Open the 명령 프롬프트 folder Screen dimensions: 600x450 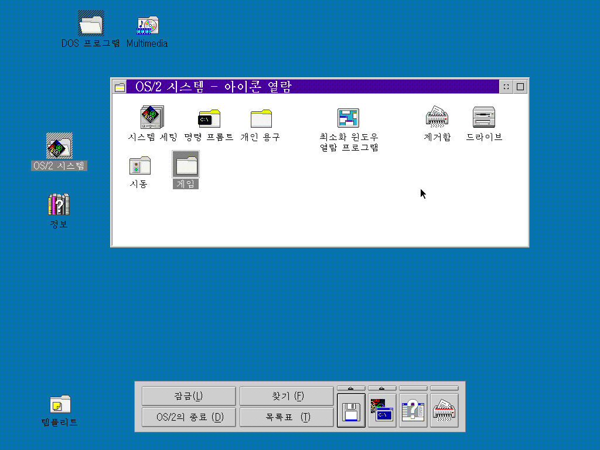pos(209,118)
